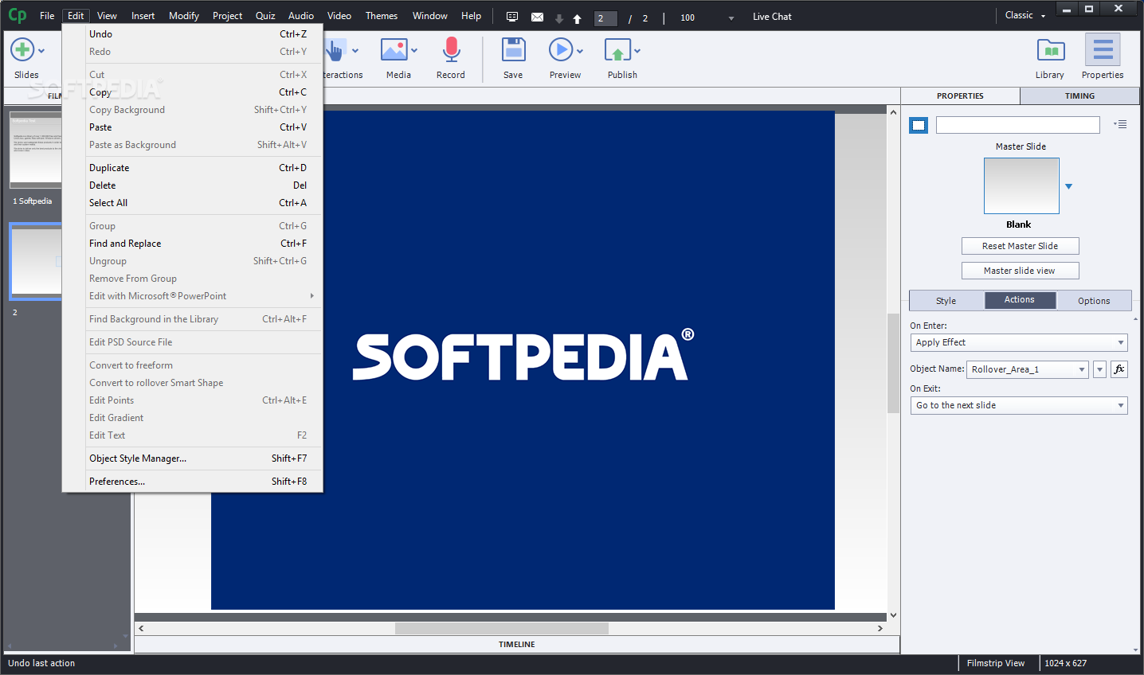Choose Undo from the Edit menu
Viewport: 1144px width, 675px height.
193,34
